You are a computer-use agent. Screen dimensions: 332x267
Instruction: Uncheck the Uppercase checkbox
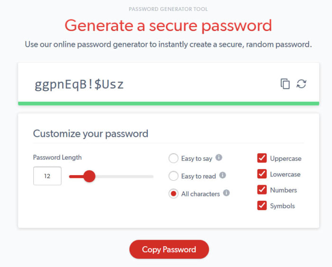click(x=262, y=158)
